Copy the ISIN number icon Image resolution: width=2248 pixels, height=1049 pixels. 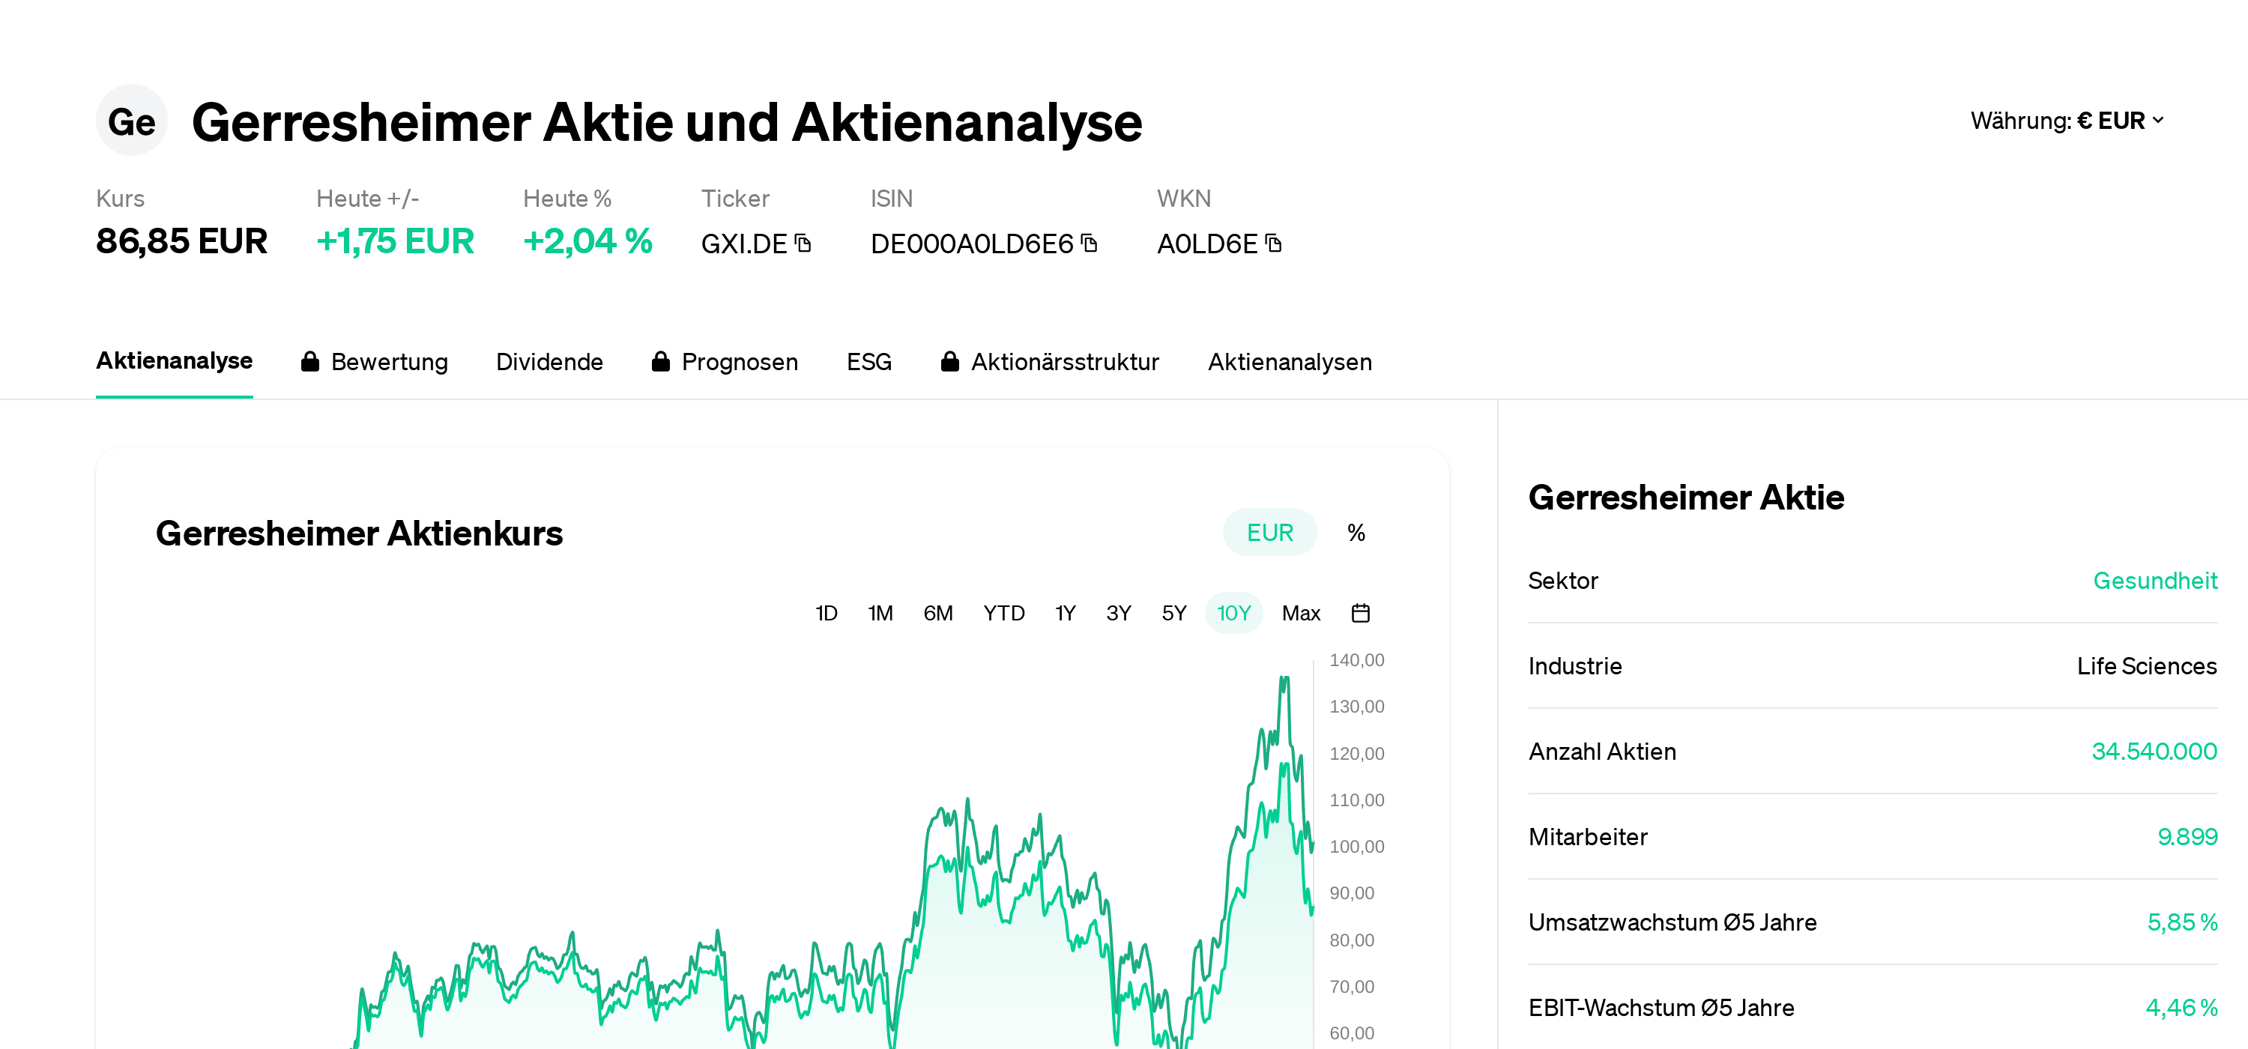click(1088, 244)
